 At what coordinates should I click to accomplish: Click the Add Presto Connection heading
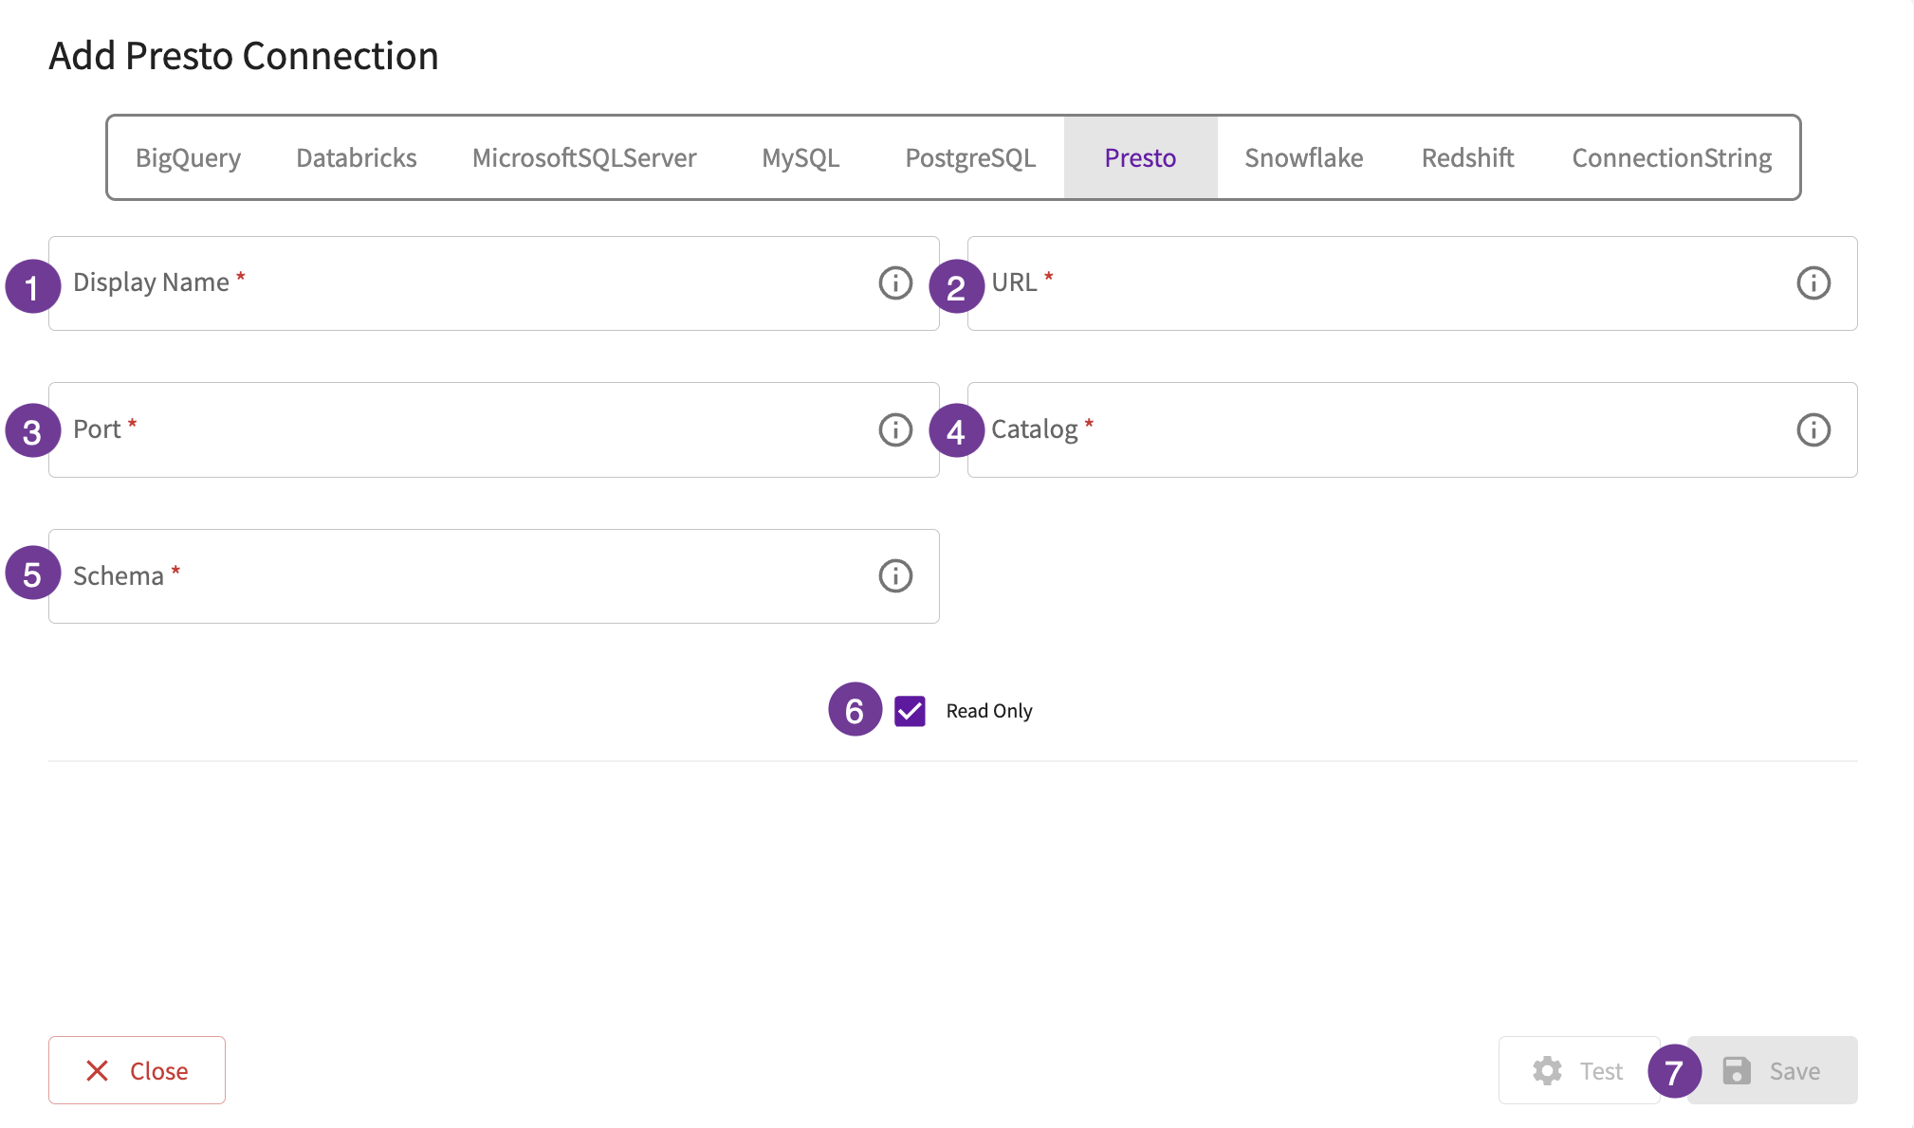pos(244,56)
